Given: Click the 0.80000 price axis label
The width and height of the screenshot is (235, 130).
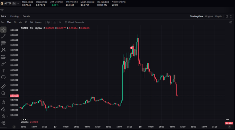Looking at the screenshot, I should pos(14,35).
